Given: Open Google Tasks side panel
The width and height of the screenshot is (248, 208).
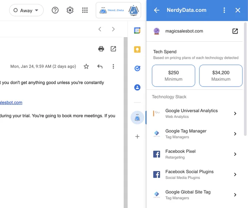Looking at the screenshot, I should [137, 68].
